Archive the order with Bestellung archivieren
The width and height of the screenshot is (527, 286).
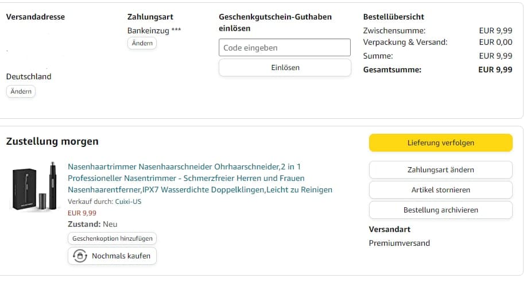tap(440, 210)
